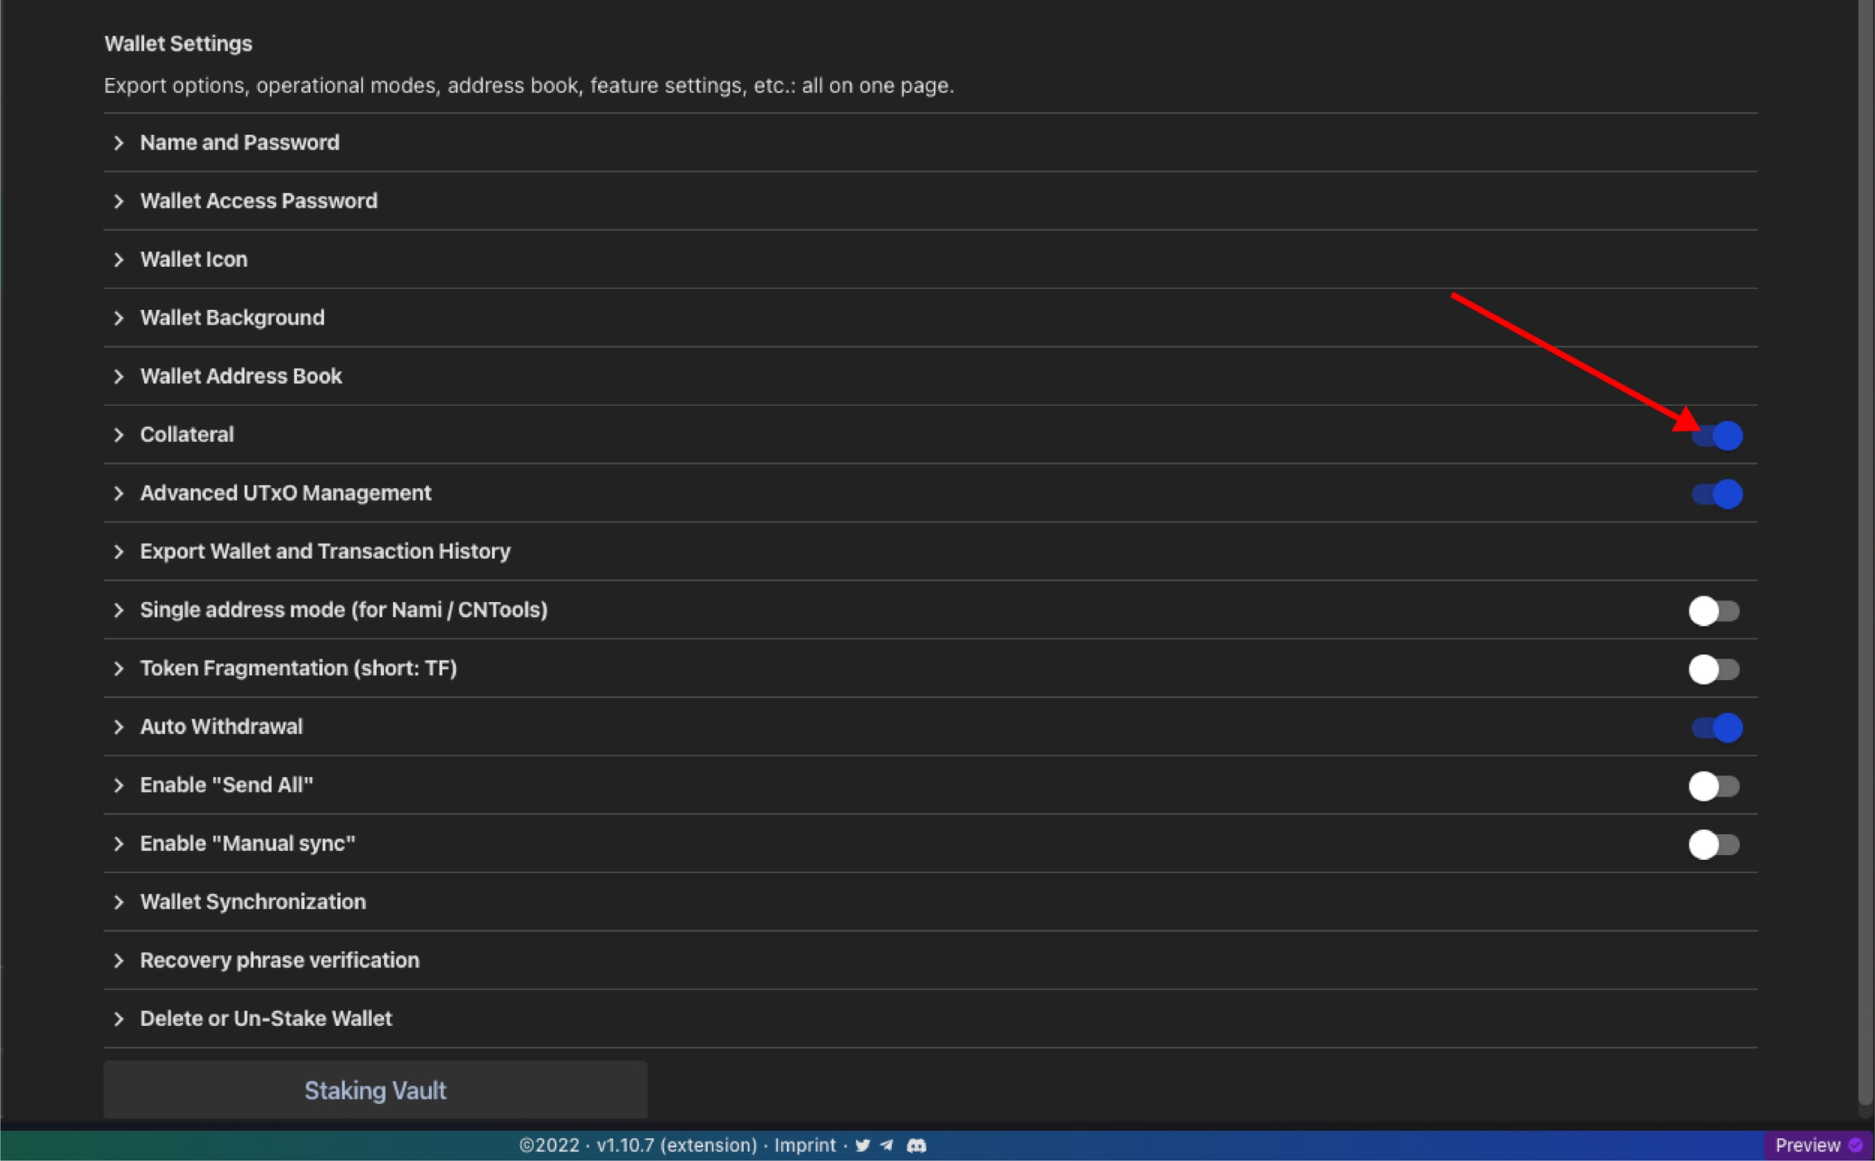
Task: Open the Twitter icon in footer
Action: coord(863,1145)
